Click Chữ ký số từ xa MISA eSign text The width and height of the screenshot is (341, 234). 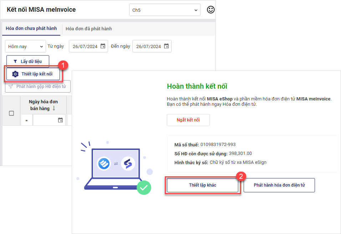click(x=238, y=162)
